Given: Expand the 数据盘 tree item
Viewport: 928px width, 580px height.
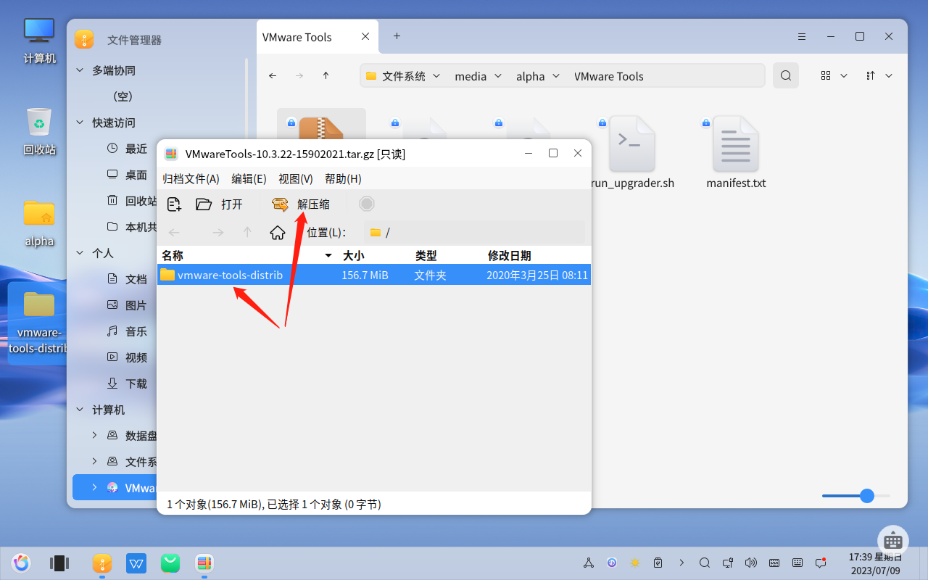Looking at the screenshot, I should click(94, 436).
